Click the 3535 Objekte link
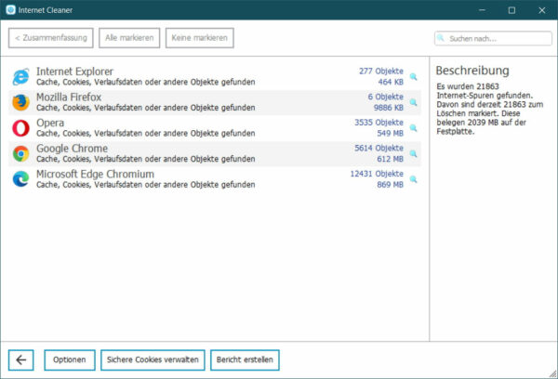The height and width of the screenshot is (379, 558). click(379, 123)
